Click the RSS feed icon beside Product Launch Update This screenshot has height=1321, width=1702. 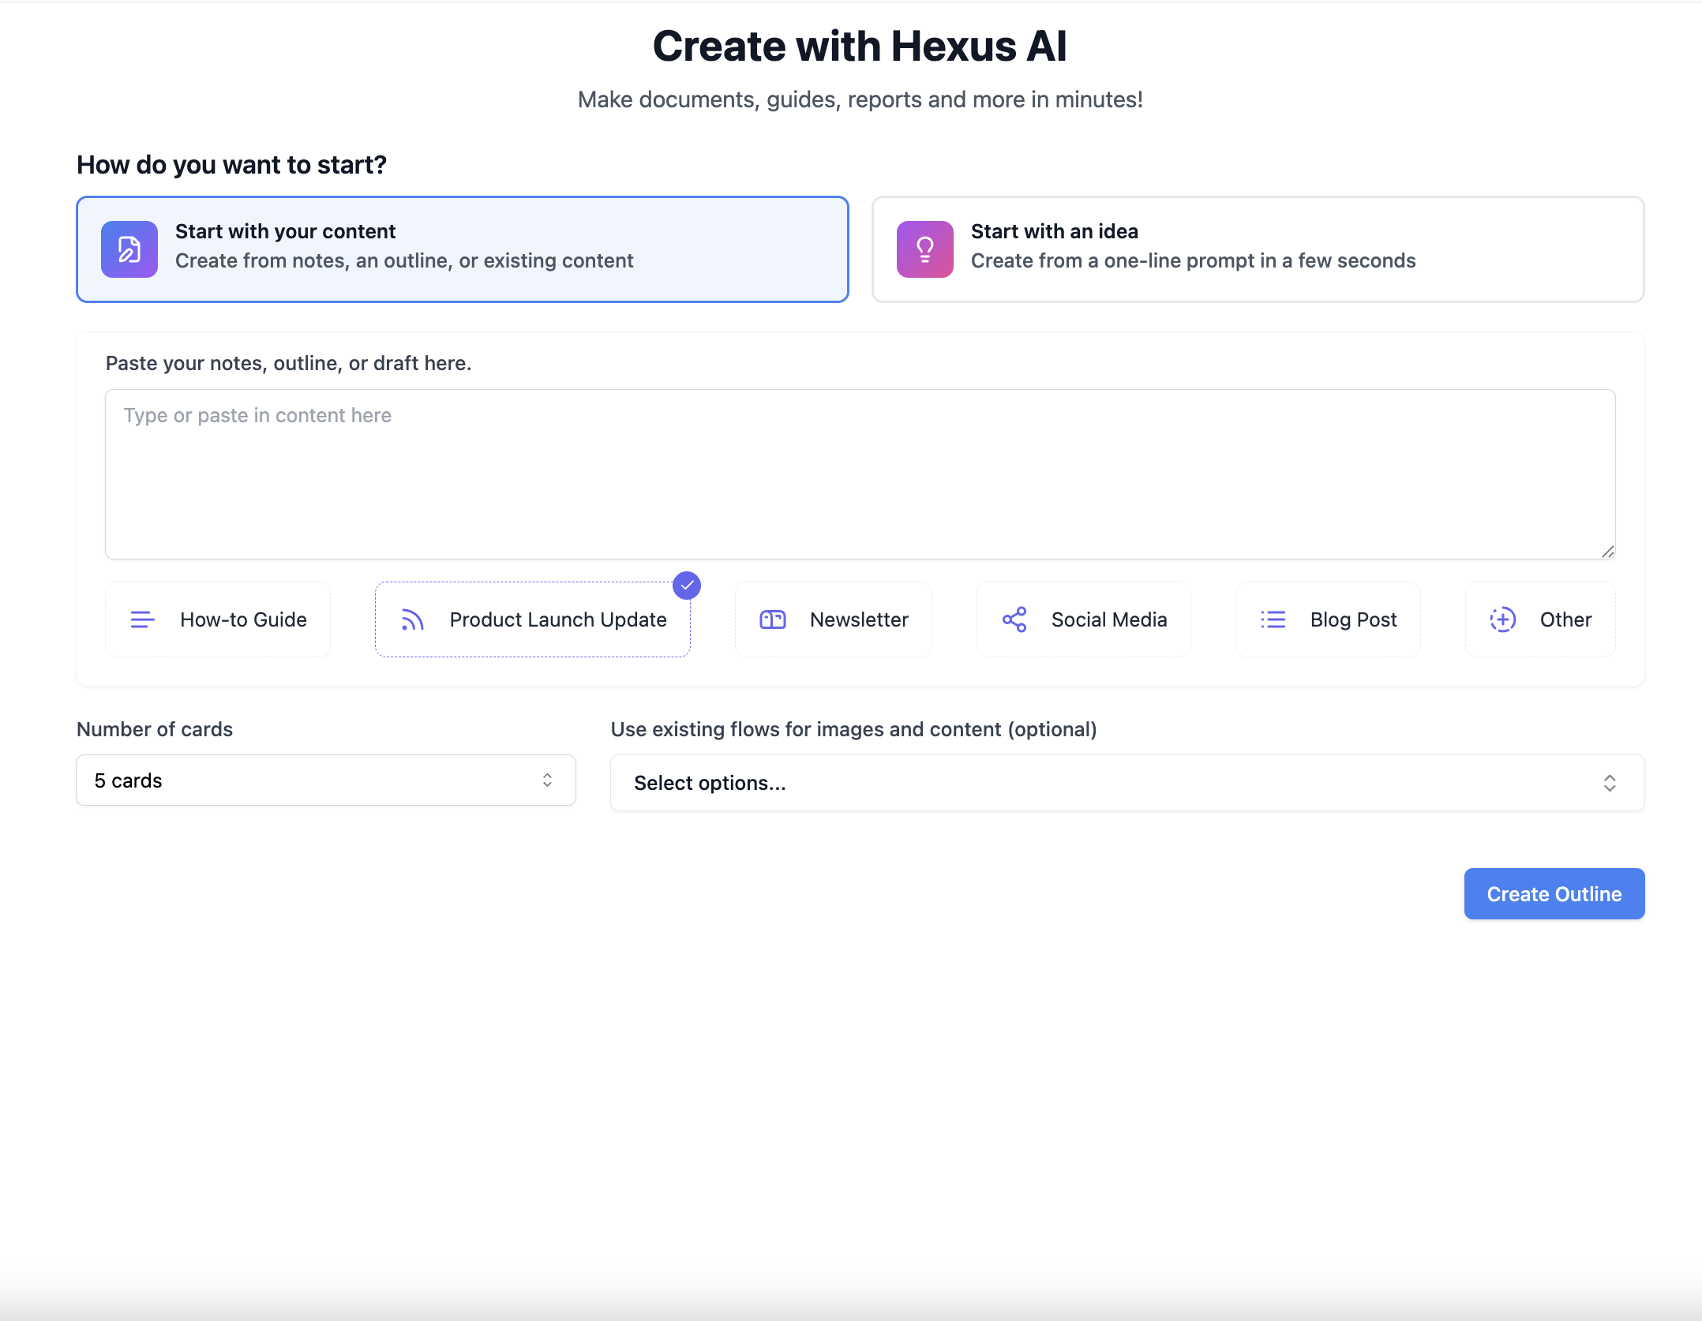pyautogui.click(x=412, y=620)
